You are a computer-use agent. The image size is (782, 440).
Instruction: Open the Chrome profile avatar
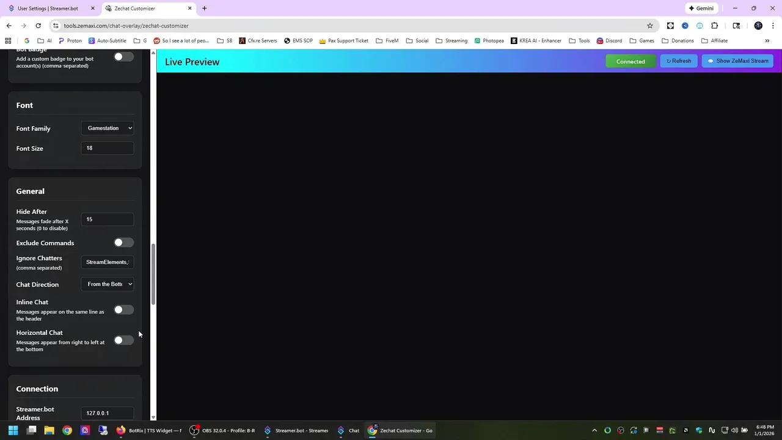[x=758, y=26]
